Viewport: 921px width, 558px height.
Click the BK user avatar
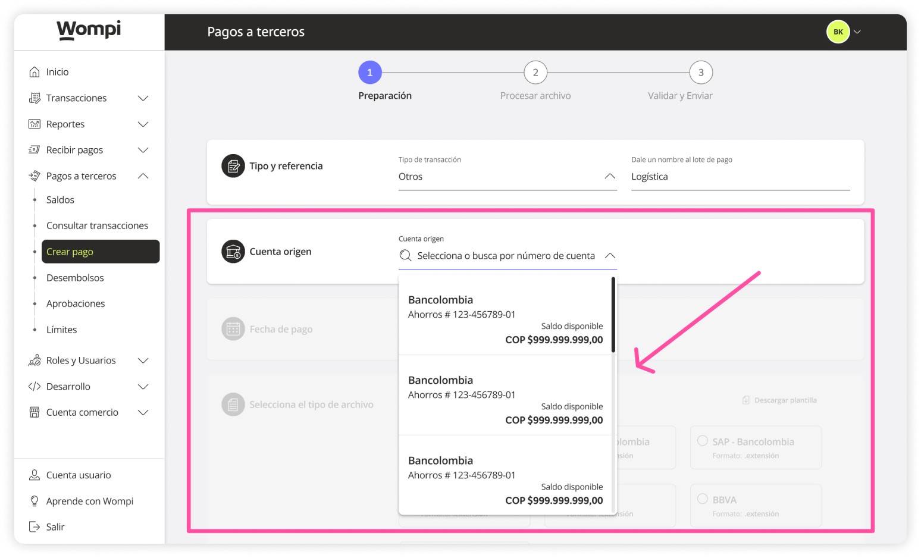[838, 32]
